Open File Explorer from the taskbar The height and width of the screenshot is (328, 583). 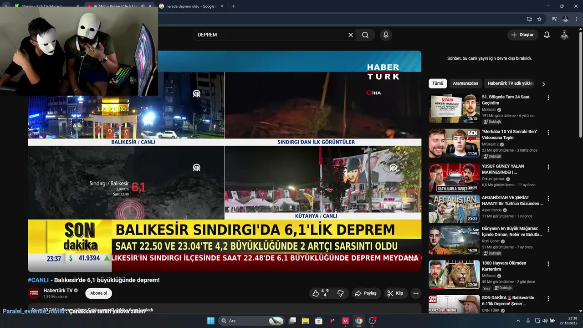(306, 321)
